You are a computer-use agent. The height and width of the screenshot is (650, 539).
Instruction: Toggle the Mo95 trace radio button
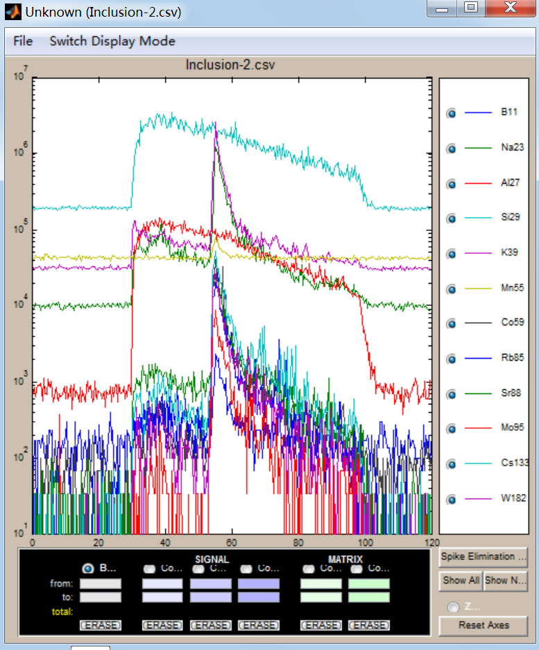click(451, 429)
